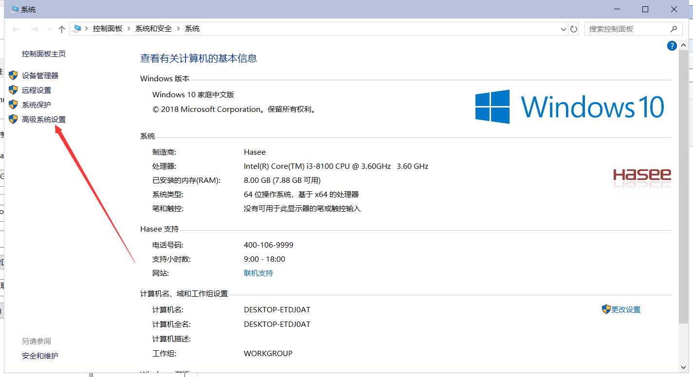Open help with the question mark icon
Image resolution: width=693 pixels, height=377 pixels.
pos(672,46)
